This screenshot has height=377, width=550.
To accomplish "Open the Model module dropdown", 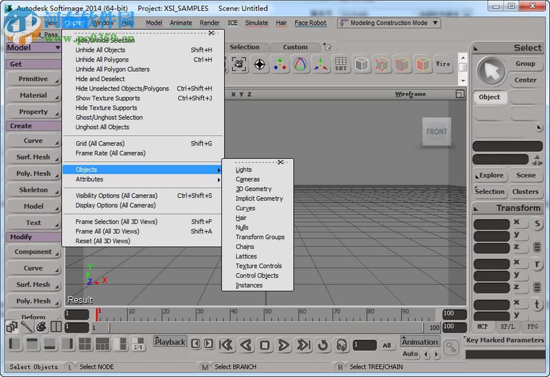I will point(34,48).
